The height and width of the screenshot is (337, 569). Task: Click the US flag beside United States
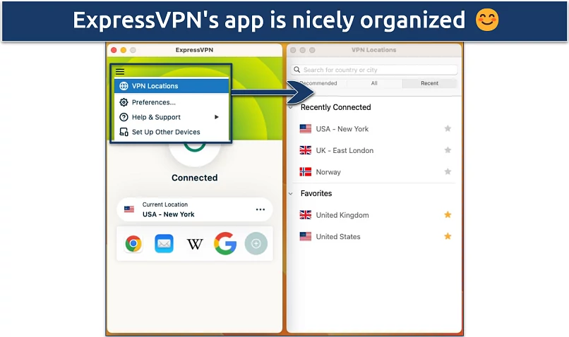306,237
